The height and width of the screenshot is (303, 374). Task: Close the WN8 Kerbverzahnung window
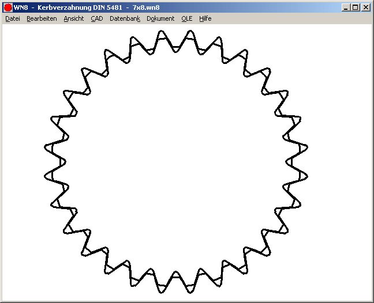(x=365, y=7)
